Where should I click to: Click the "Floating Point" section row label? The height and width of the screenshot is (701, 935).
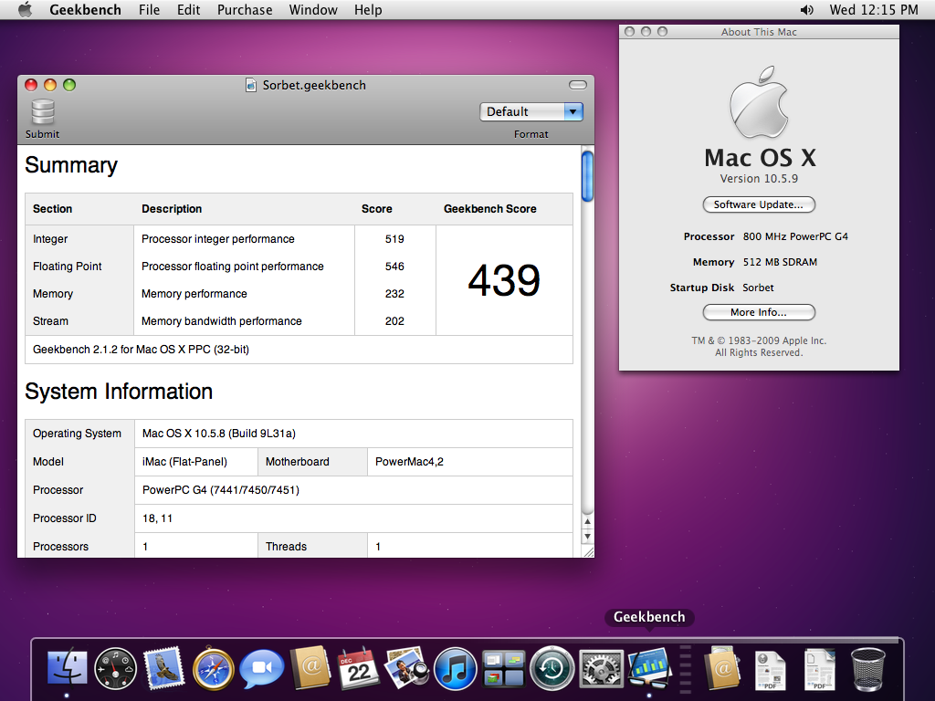[x=68, y=267]
